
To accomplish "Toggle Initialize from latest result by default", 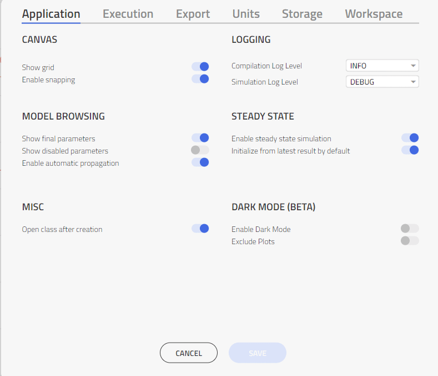I will 410,150.
